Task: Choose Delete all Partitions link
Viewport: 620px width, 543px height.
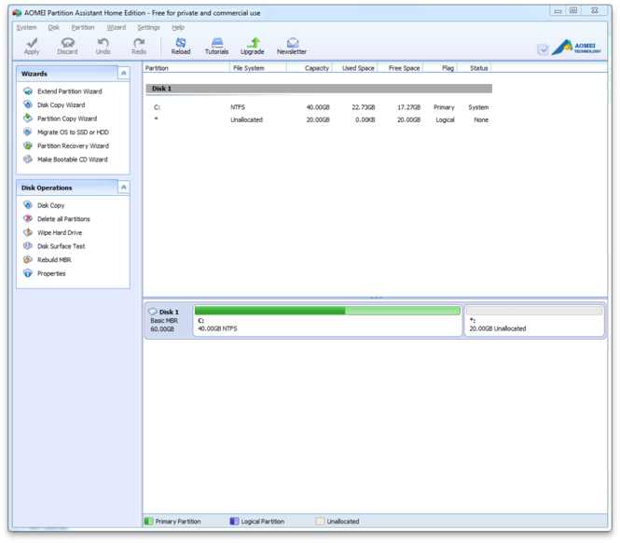Action: [x=63, y=219]
